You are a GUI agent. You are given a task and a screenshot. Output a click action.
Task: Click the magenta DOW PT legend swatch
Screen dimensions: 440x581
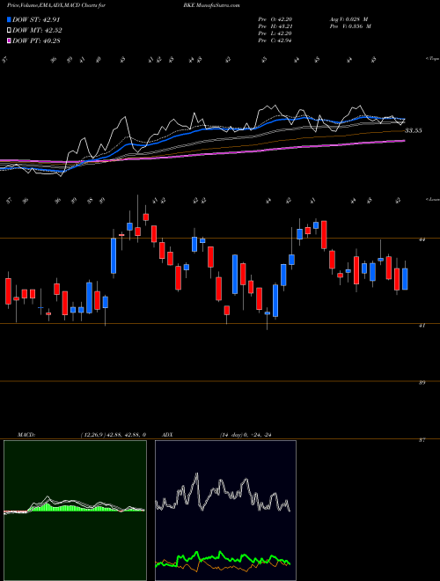[x=9, y=40]
